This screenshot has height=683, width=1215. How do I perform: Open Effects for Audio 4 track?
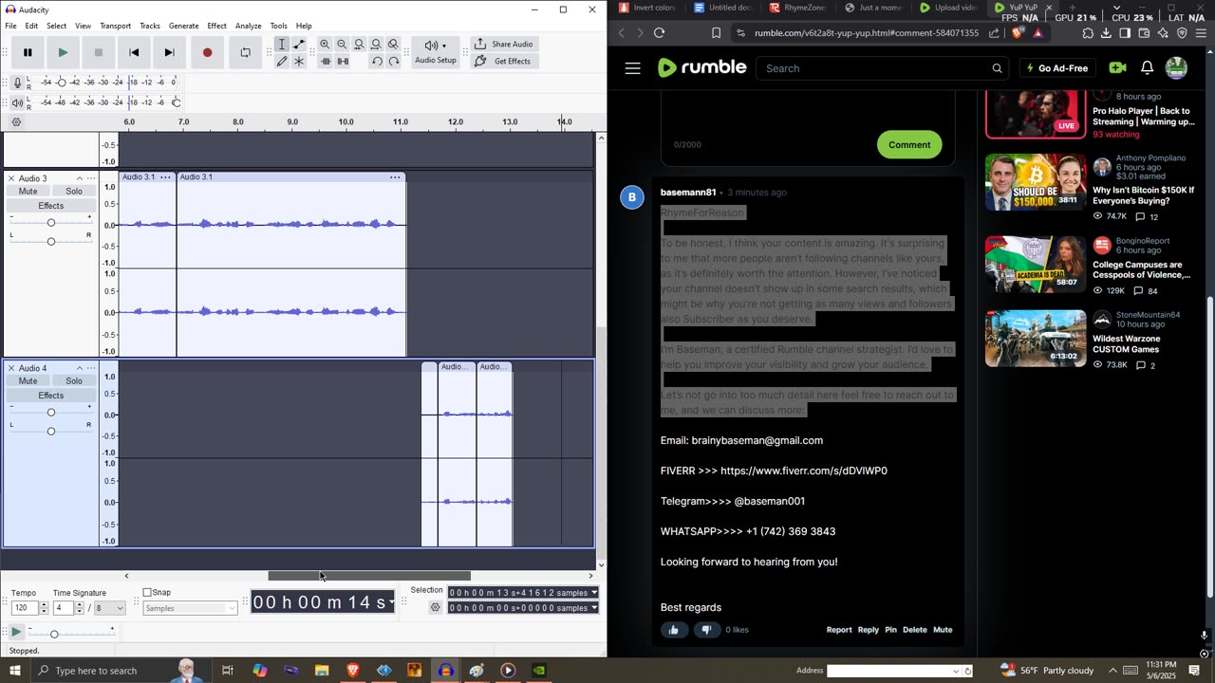pos(51,396)
